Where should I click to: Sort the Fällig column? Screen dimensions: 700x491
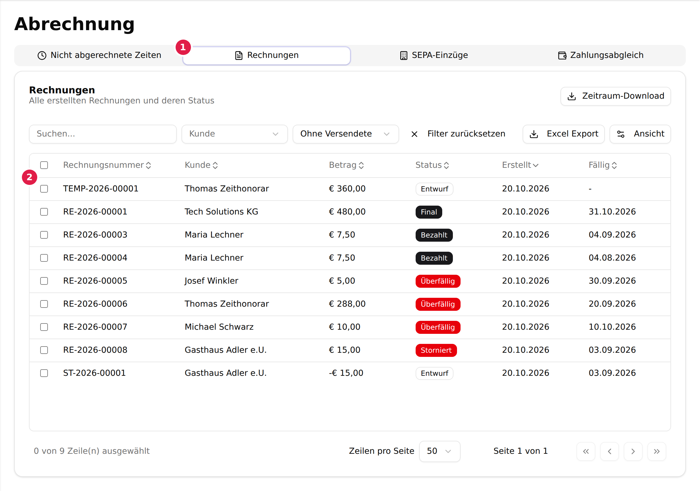pyautogui.click(x=602, y=165)
